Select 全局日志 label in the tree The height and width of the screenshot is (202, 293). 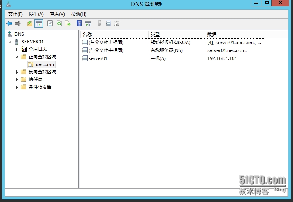click(38, 49)
